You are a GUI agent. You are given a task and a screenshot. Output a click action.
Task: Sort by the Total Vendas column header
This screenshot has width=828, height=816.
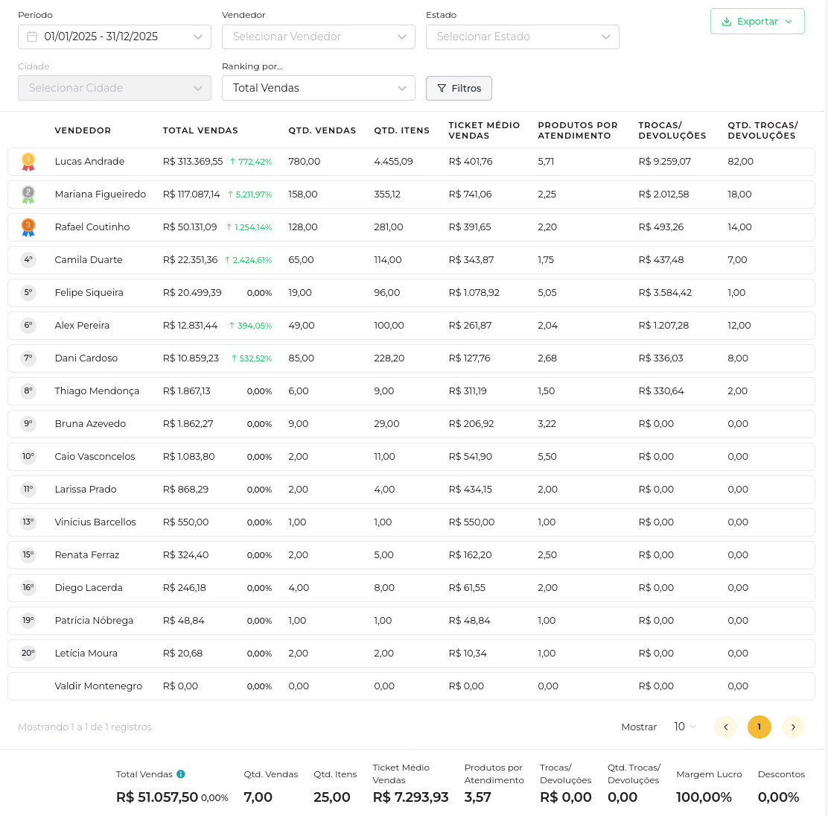(200, 130)
